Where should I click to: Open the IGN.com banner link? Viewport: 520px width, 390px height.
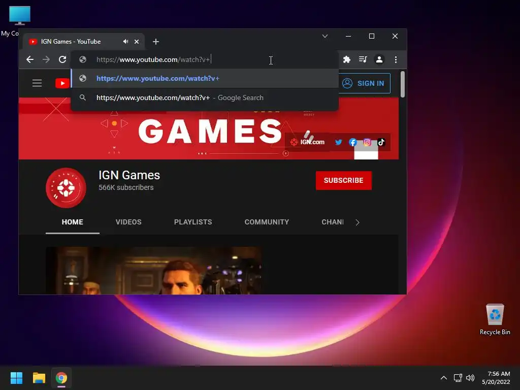pos(307,142)
